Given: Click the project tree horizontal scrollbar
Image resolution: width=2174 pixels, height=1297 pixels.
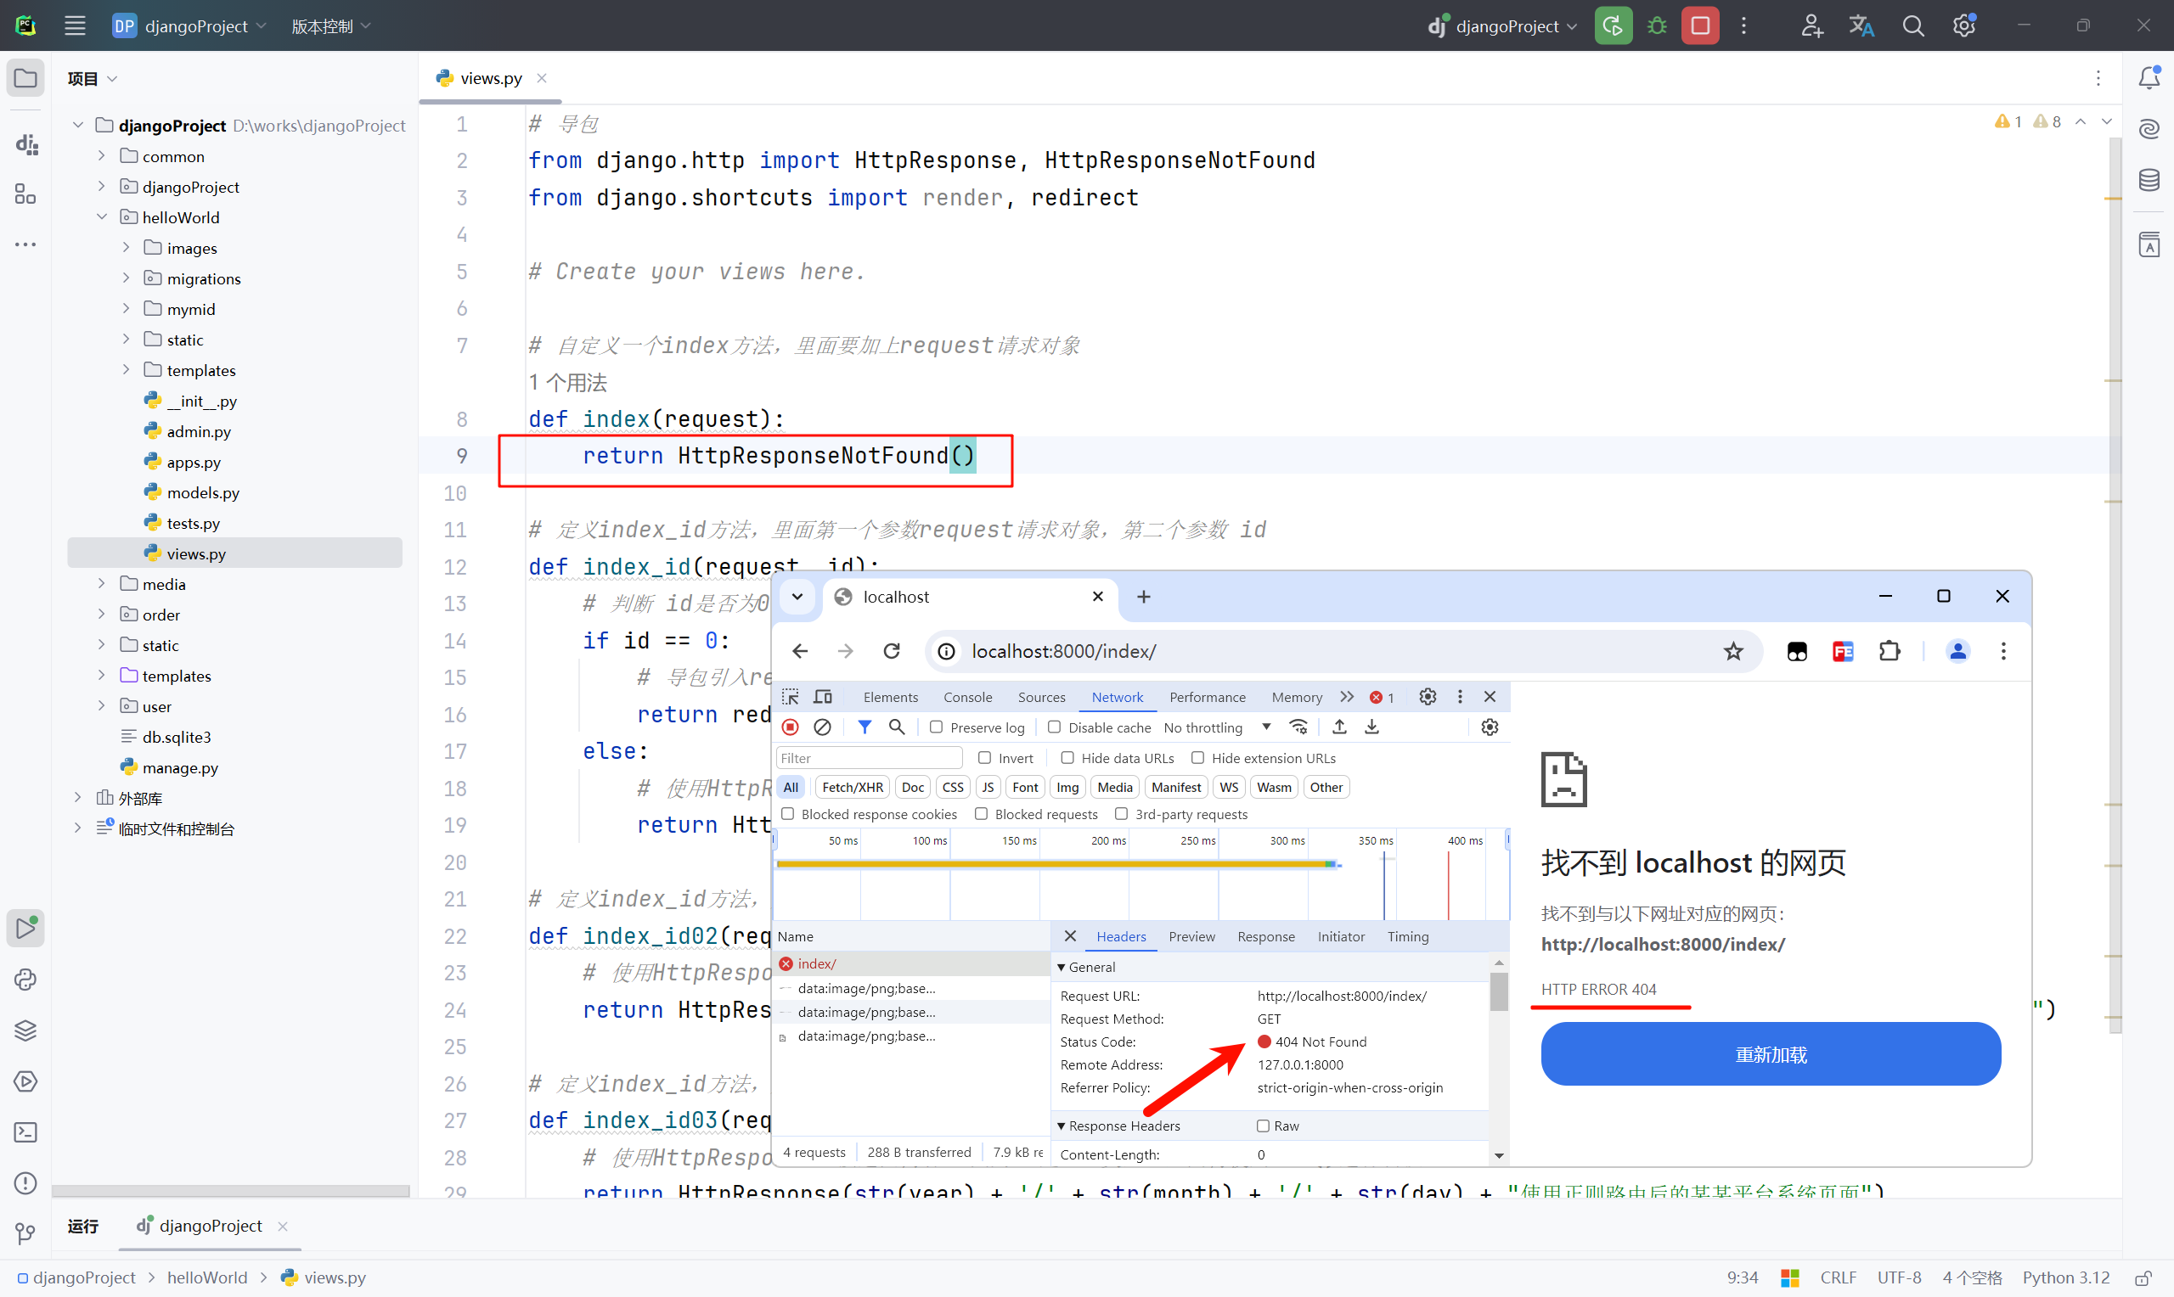Looking at the screenshot, I should pos(231,1191).
